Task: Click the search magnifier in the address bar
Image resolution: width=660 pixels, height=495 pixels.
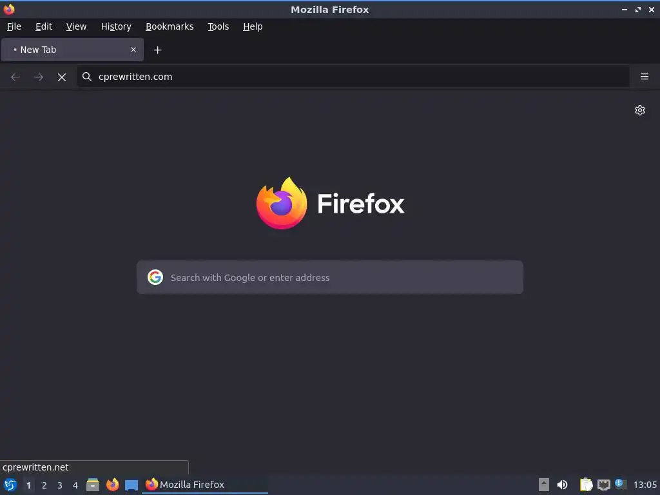Action: click(87, 77)
